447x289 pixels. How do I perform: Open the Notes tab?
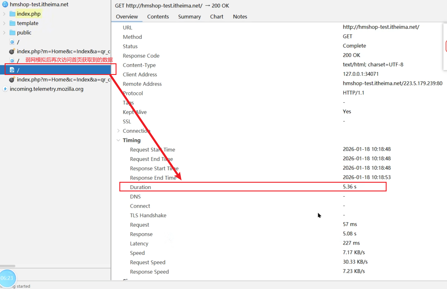240,17
